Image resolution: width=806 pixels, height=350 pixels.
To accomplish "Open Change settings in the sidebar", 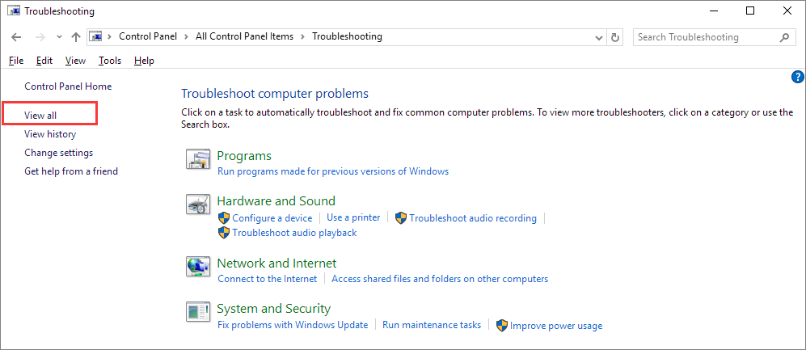I will coord(58,153).
